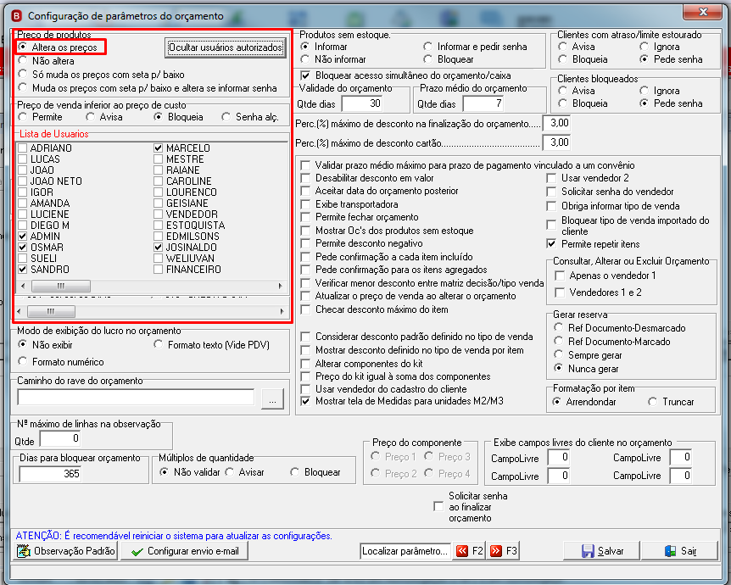The height and width of the screenshot is (585, 731).
Task: Open Observação Padrão notes button
Action: pyautogui.click(x=66, y=551)
